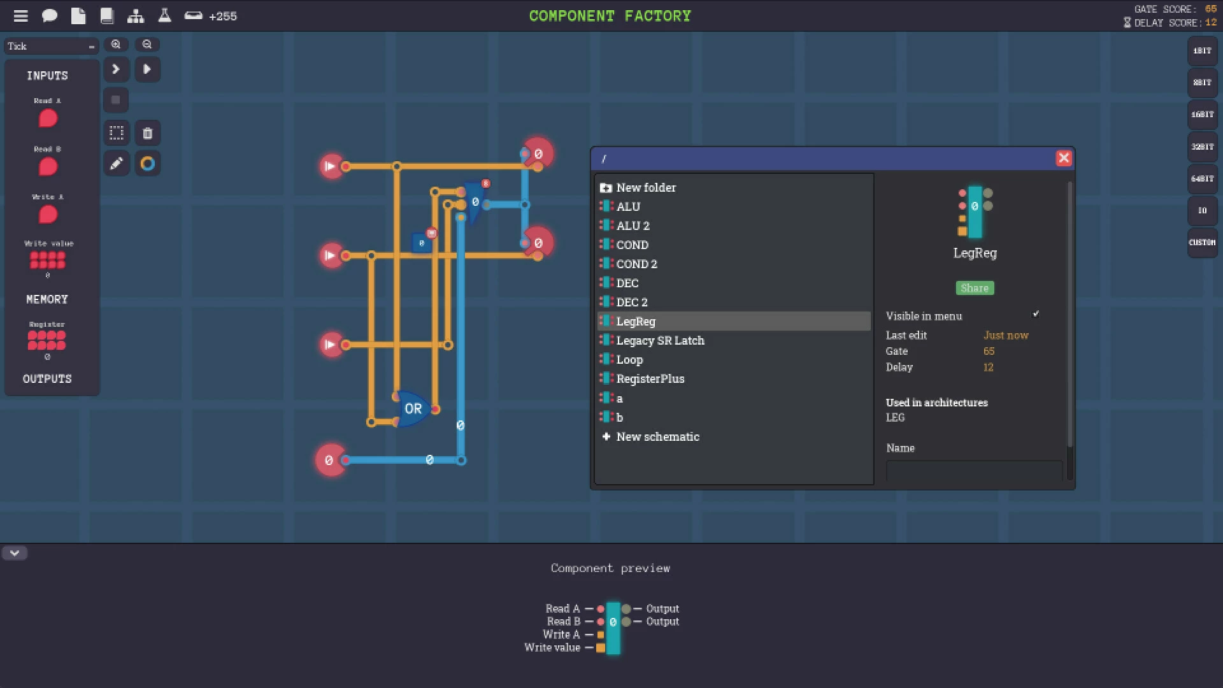Click the fast-forward play icon in toolbar
This screenshot has height=688, width=1223.
coord(116,69)
